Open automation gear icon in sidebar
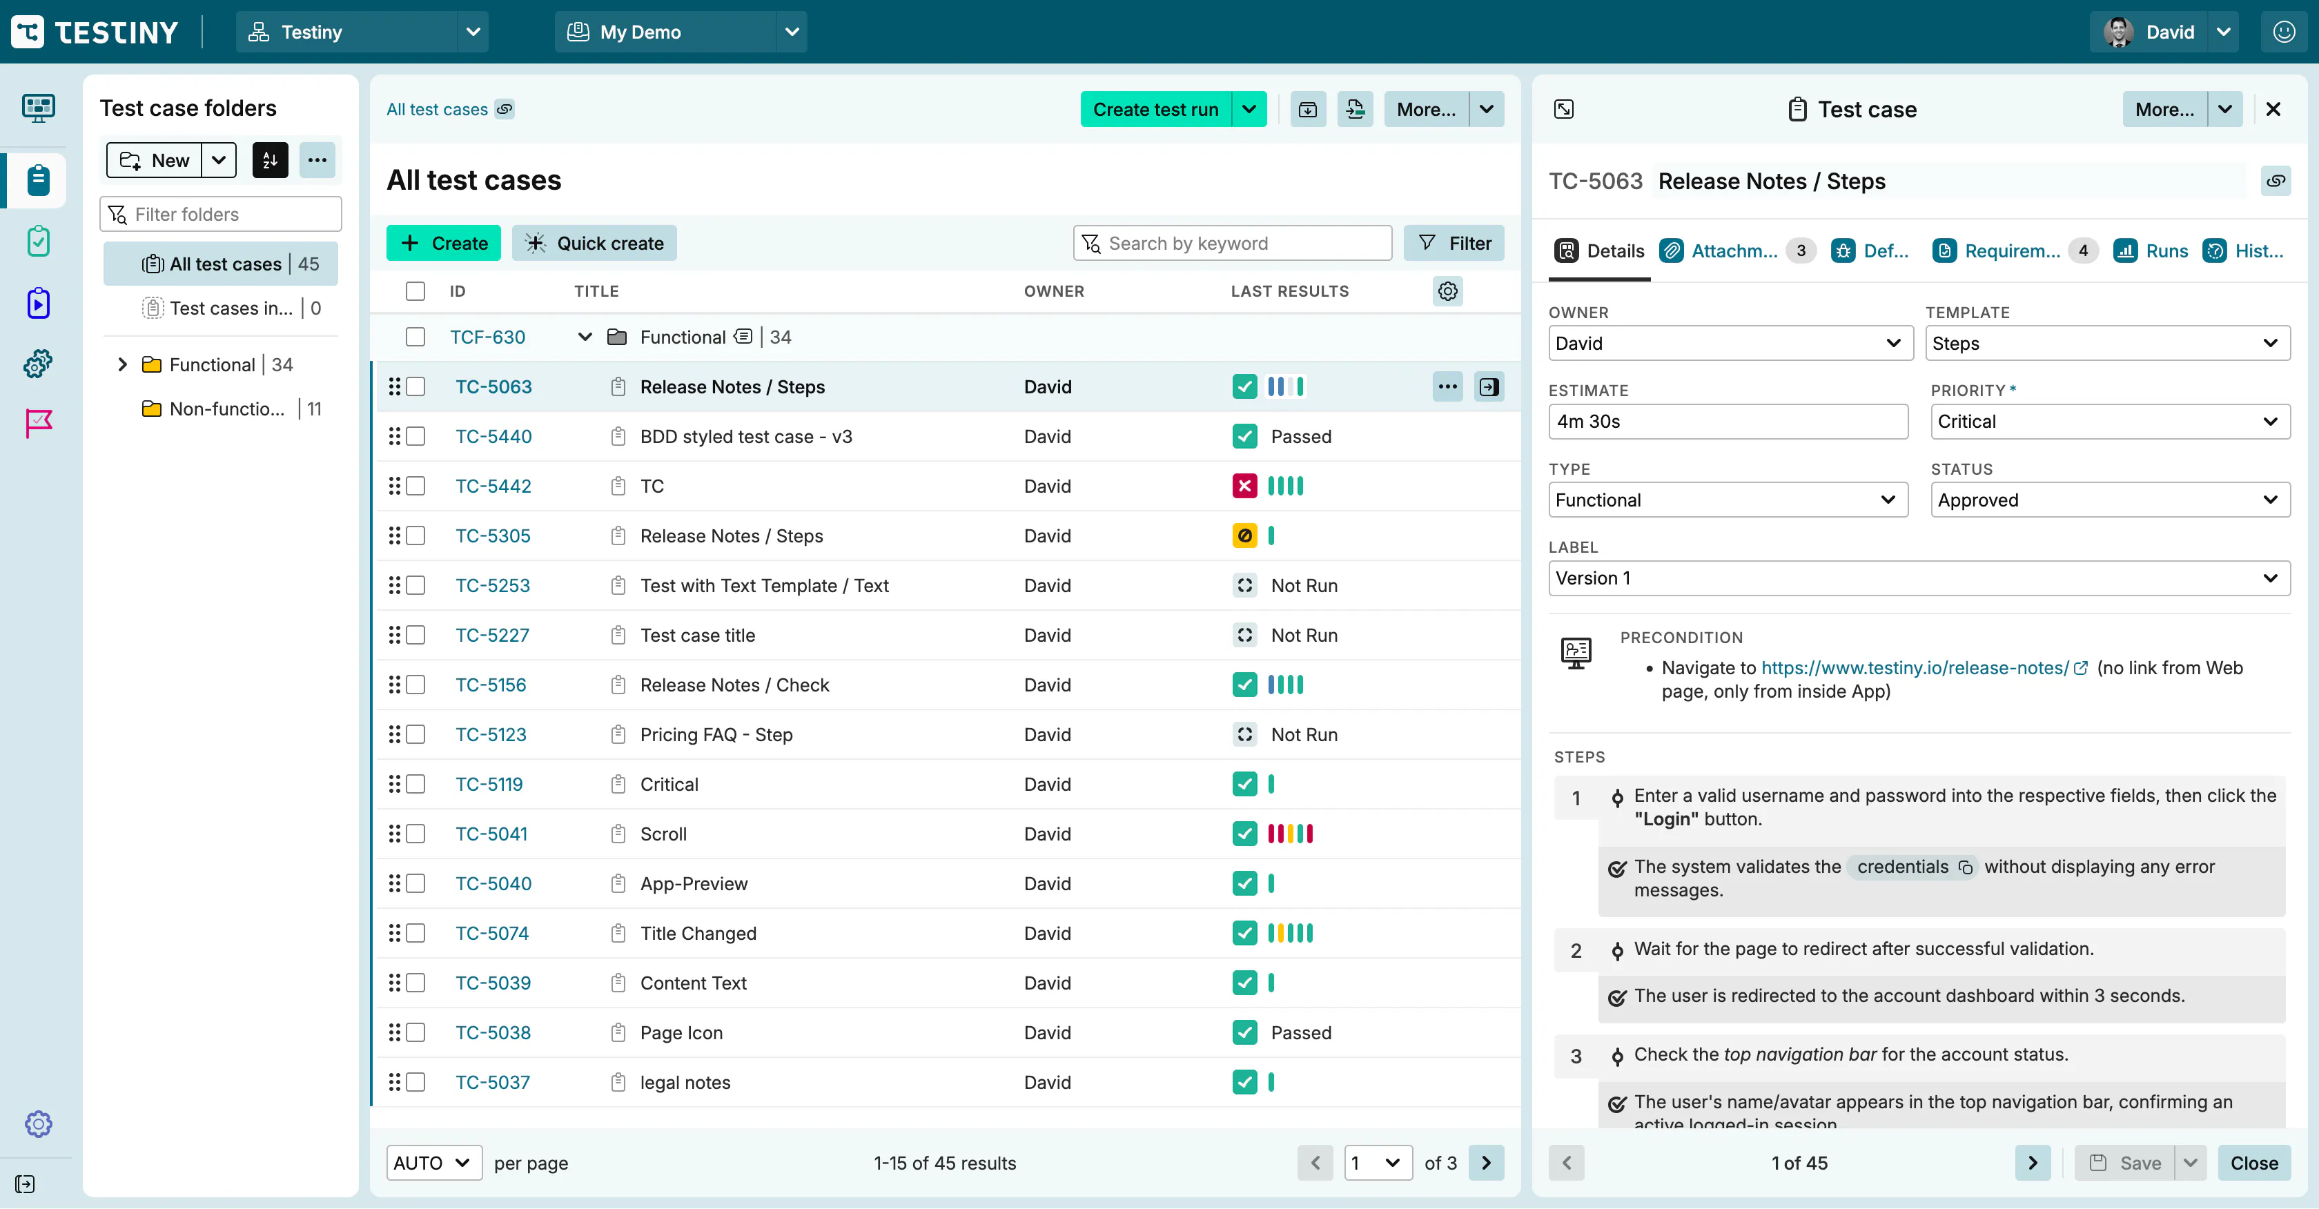The image size is (2319, 1209). (38, 364)
